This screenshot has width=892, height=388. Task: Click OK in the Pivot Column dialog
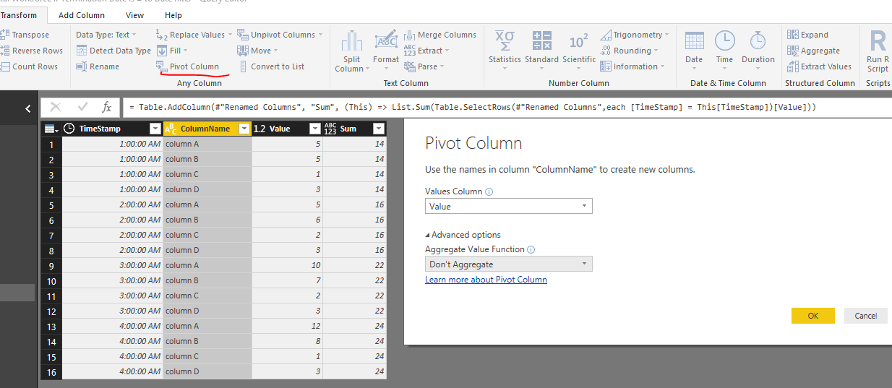click(x=813, y=316)
